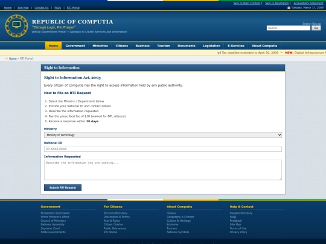Open the Site Map link in top bar
Viewport: 326px width, 244px height.
23,8
